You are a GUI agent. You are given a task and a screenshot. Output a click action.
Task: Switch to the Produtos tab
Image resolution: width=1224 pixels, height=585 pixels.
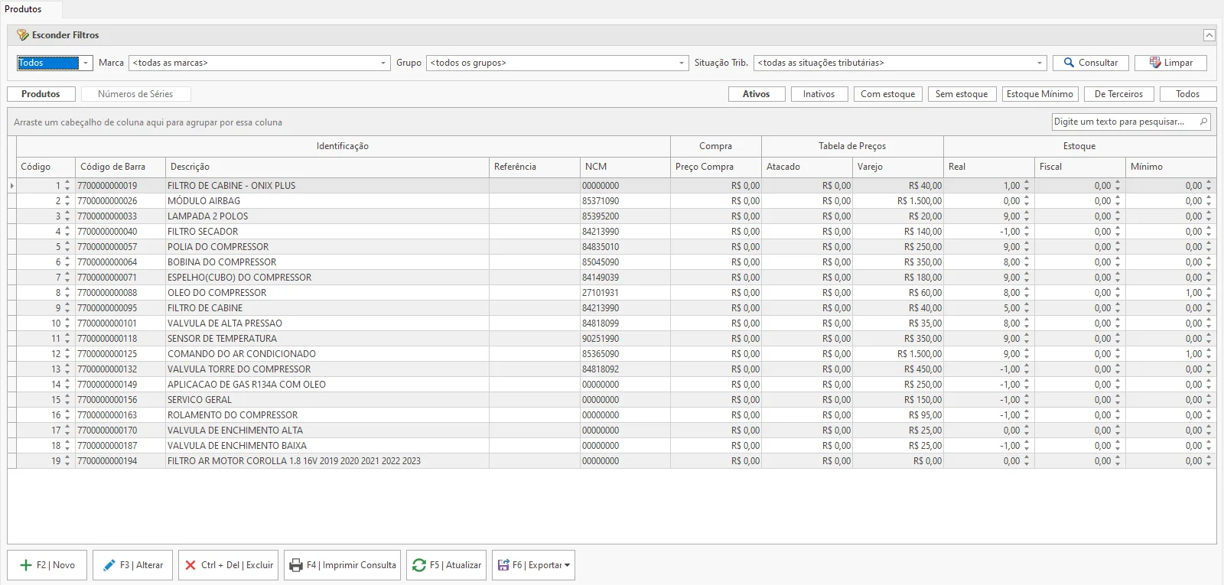click(x=41, y=94)
